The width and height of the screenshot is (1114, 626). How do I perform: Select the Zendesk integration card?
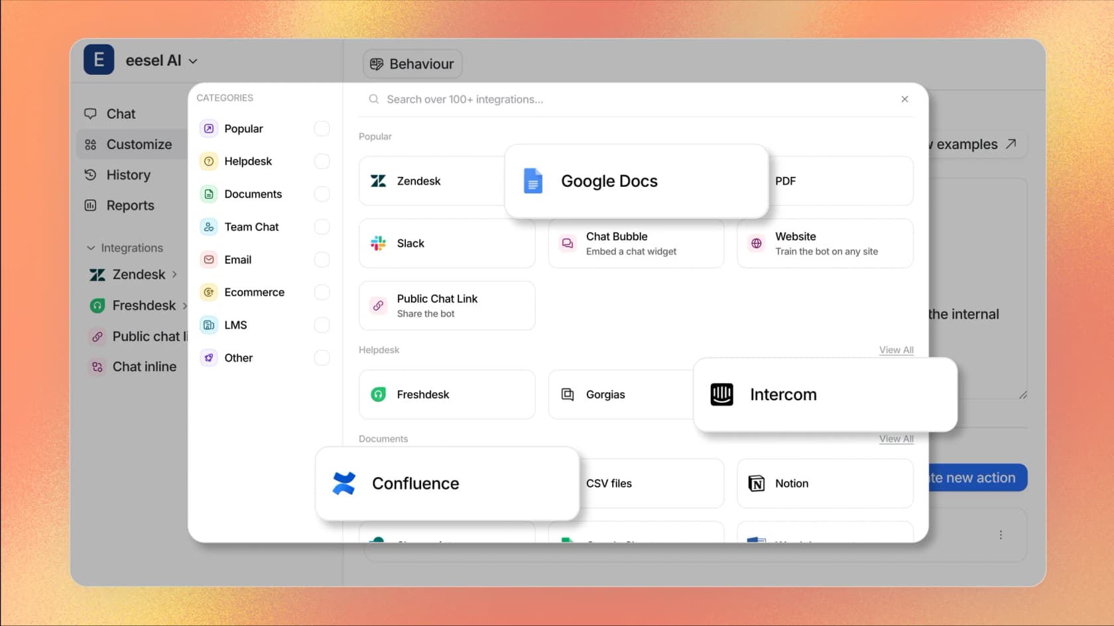(x=432, y=181)
